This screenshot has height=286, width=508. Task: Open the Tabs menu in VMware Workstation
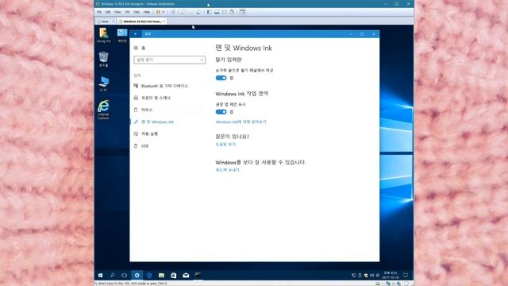pos(137,12)
